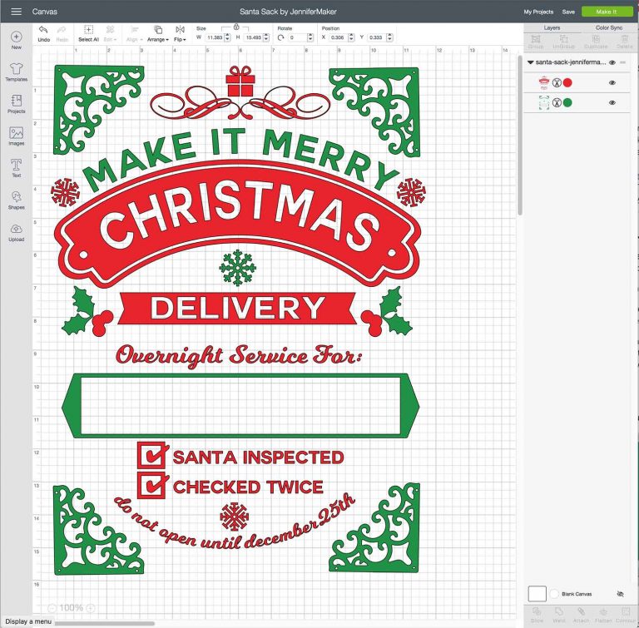Click the Blank Canvas color circle
This screenshot has height=628, width=639.
click(x=554, y=594)
